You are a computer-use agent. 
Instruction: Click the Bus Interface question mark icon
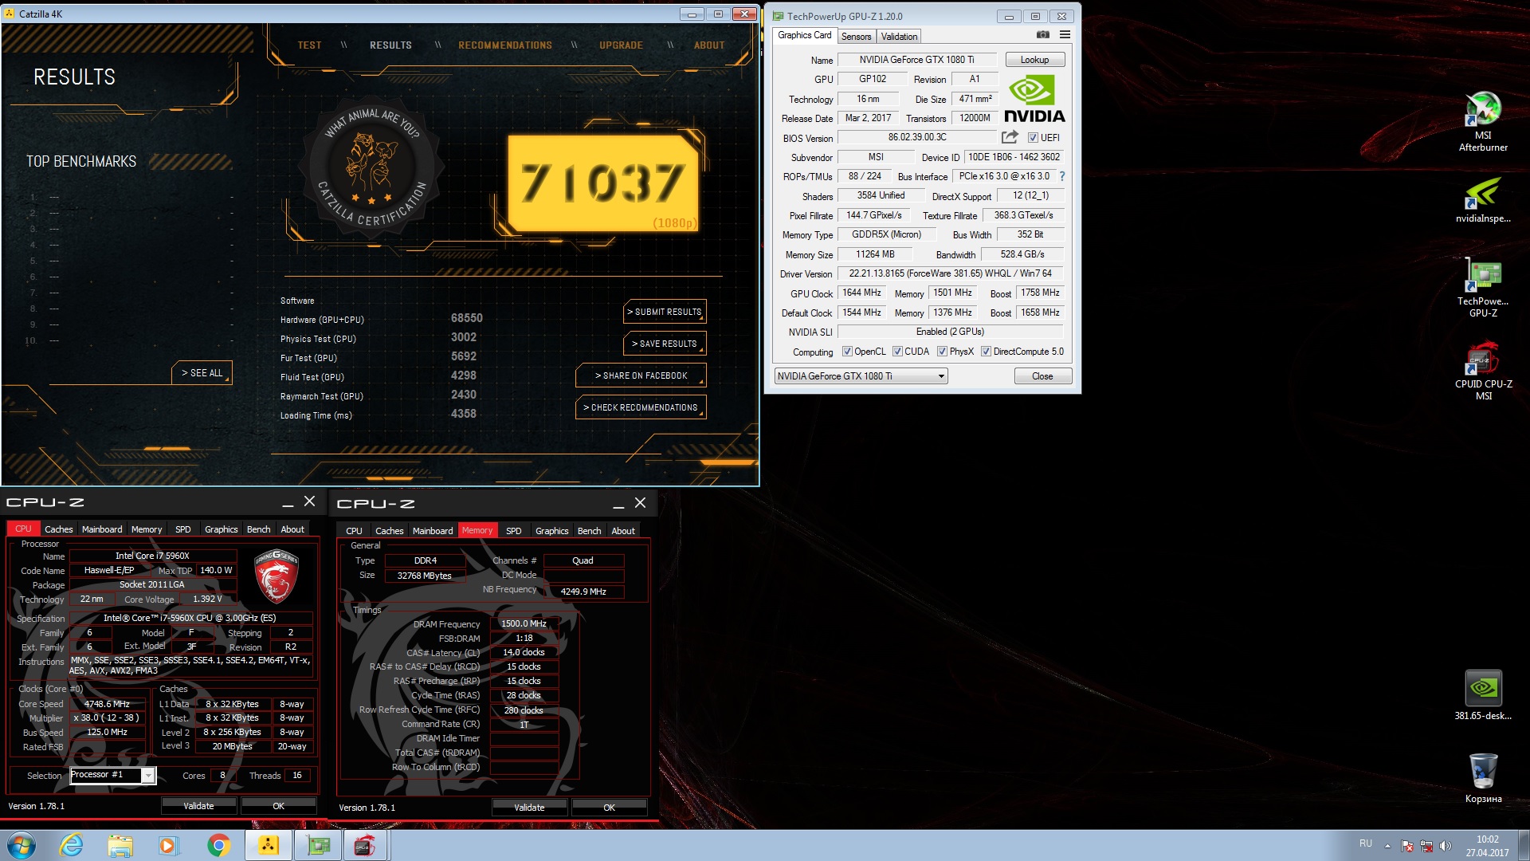(x=1061, y=176)
